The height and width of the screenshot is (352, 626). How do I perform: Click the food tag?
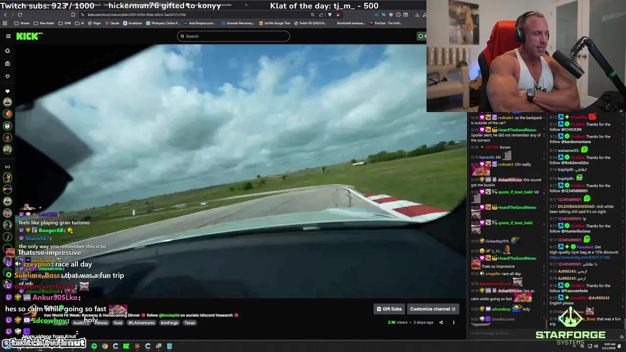(118, 323)
